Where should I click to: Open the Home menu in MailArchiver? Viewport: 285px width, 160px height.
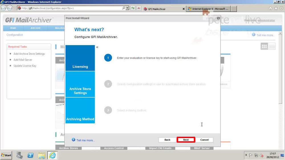(13, 28)
